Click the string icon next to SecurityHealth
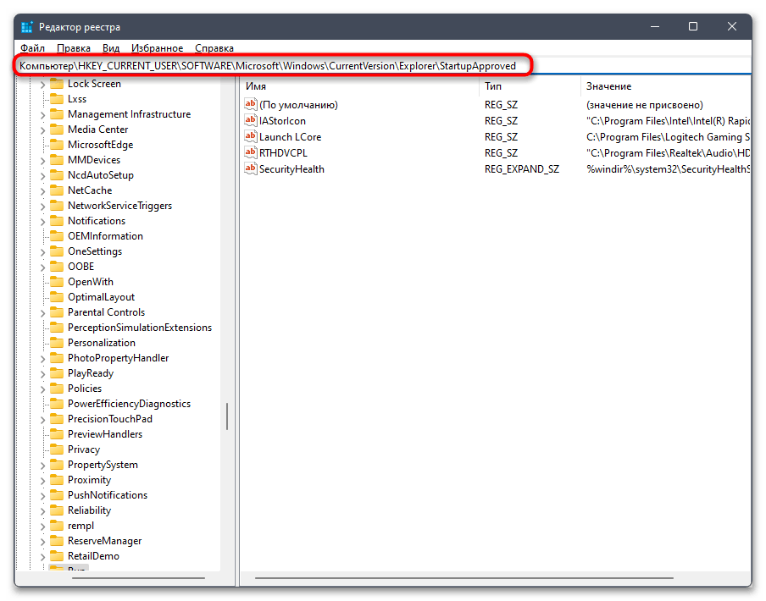The height and width of the screenshot is (601, 766). pyautogui.click(x=251, y=168)
